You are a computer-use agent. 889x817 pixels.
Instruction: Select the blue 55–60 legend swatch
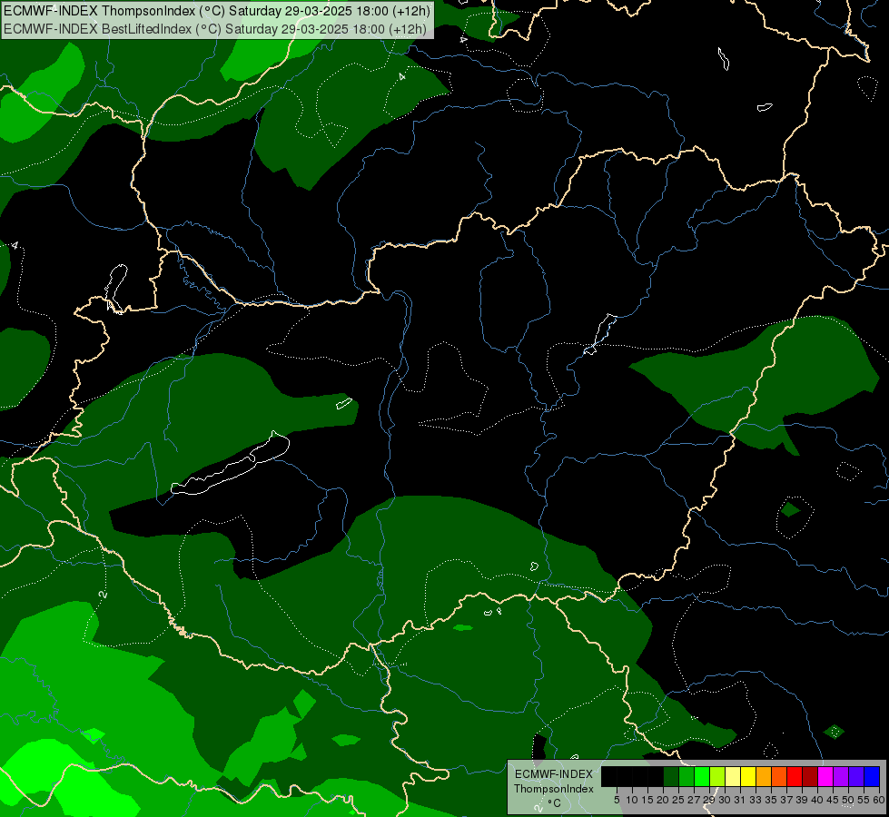(872, 776)
